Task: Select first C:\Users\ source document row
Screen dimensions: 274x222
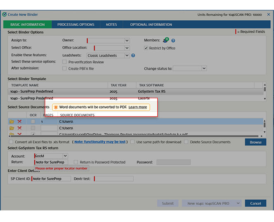Action: (x=135, y=121)
